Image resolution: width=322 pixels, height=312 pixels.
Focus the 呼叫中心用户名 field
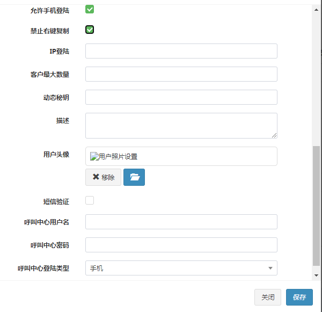pyautogui.click(x=181, y=222)
